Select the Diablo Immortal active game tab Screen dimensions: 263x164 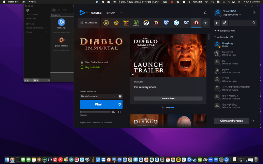(x=196, y=23)
